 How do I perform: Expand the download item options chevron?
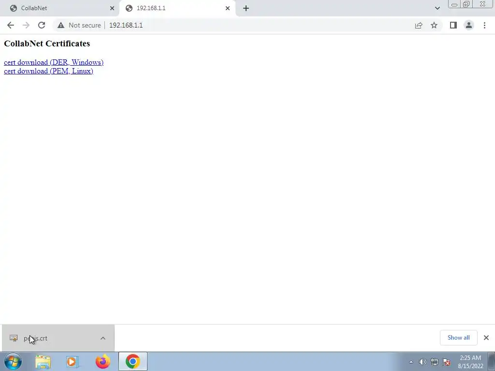click(103, 338)
